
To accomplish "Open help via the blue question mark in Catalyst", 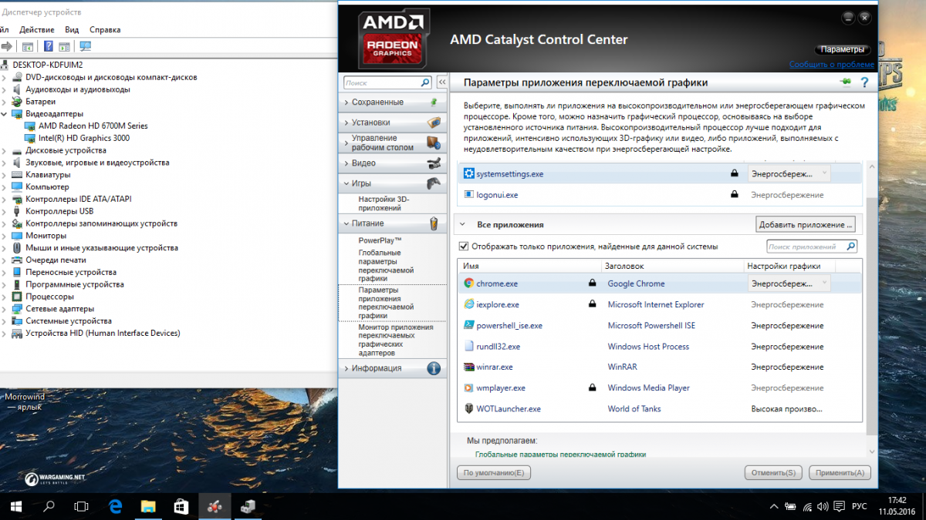I will (x=864, y=82).
